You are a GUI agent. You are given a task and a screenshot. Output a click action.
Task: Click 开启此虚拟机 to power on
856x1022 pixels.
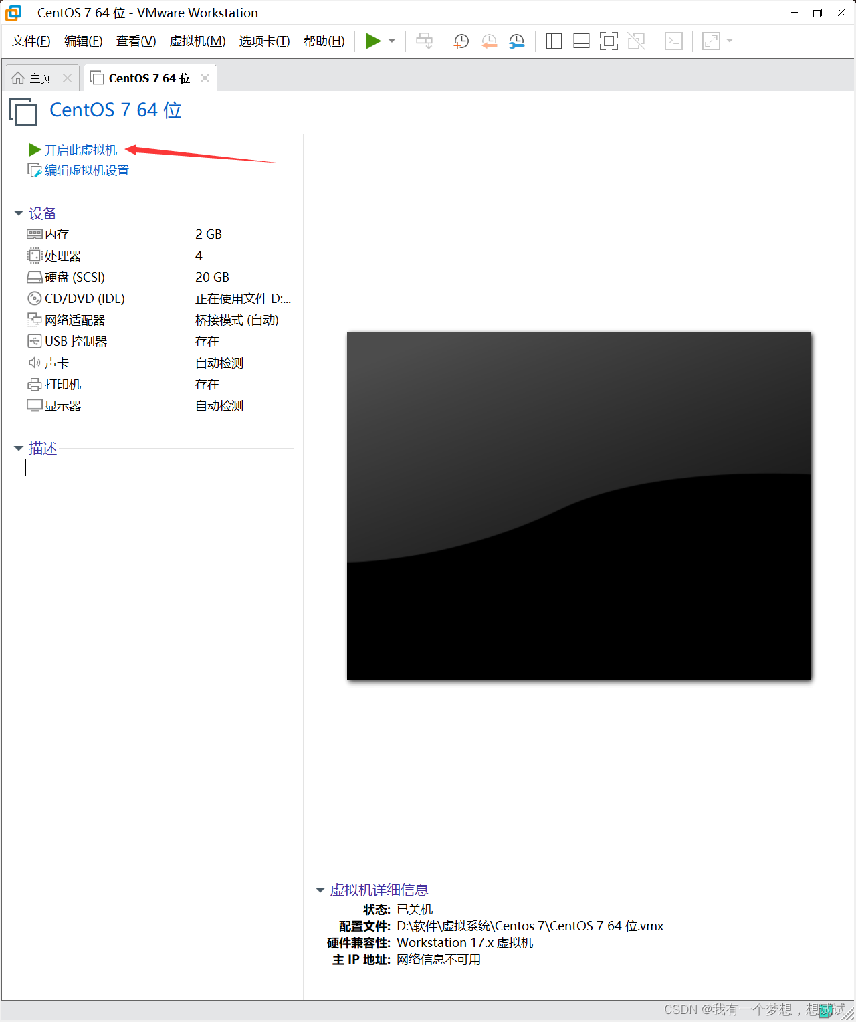click(x=81, y=150)
